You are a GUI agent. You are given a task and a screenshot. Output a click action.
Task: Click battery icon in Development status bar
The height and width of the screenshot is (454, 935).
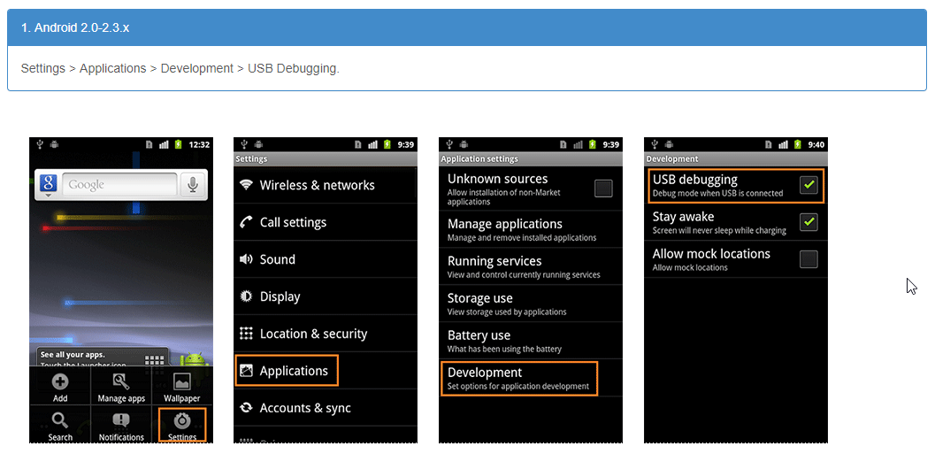click(798, 144)
